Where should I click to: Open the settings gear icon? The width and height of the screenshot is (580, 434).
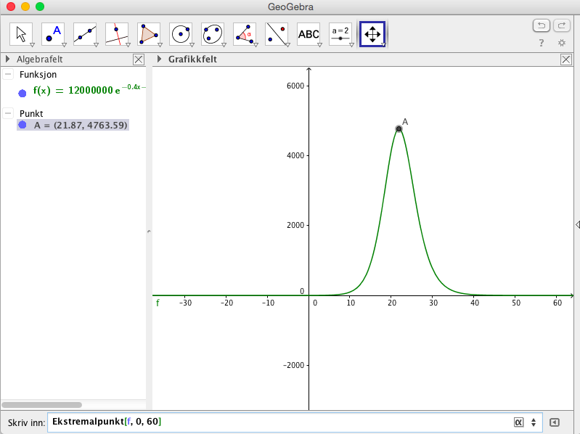point(562,43)
